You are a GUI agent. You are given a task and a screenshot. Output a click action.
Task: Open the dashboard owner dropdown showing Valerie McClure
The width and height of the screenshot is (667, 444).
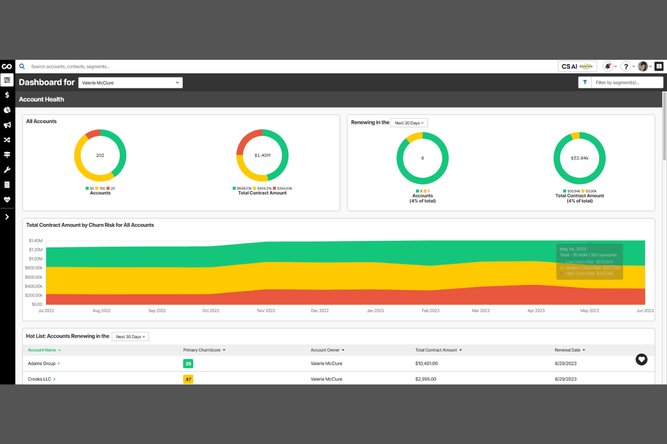[x=130, y=82]
